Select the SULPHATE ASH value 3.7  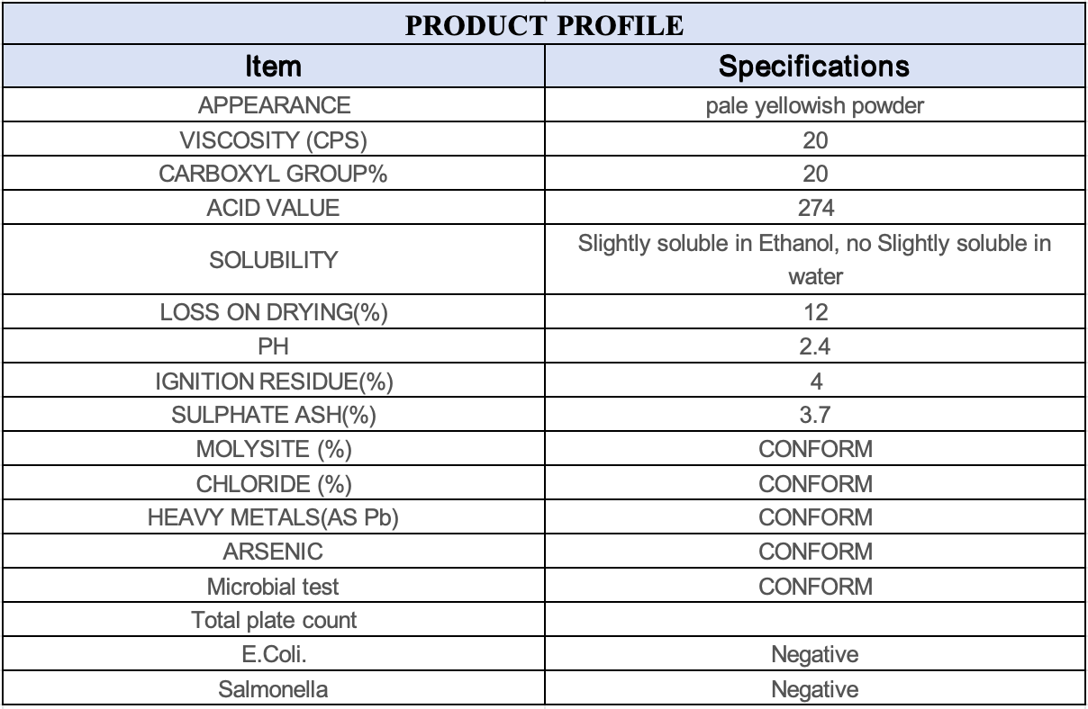pyautogui.click(x=815, y=415)
